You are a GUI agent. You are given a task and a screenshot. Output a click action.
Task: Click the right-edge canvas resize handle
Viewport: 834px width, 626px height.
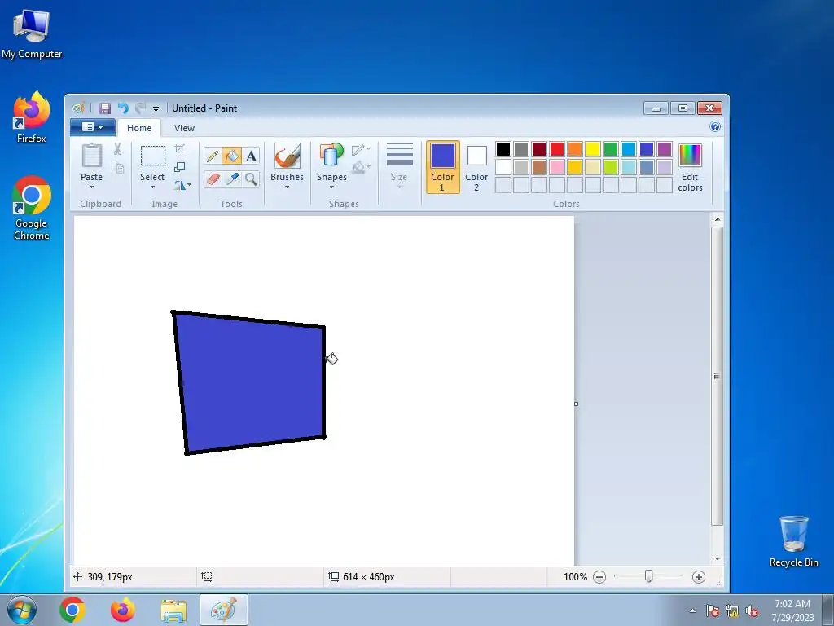[x=576, y=404]
